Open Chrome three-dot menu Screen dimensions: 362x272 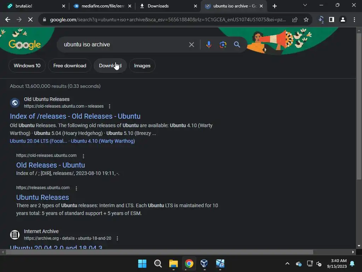click(354, 20)
